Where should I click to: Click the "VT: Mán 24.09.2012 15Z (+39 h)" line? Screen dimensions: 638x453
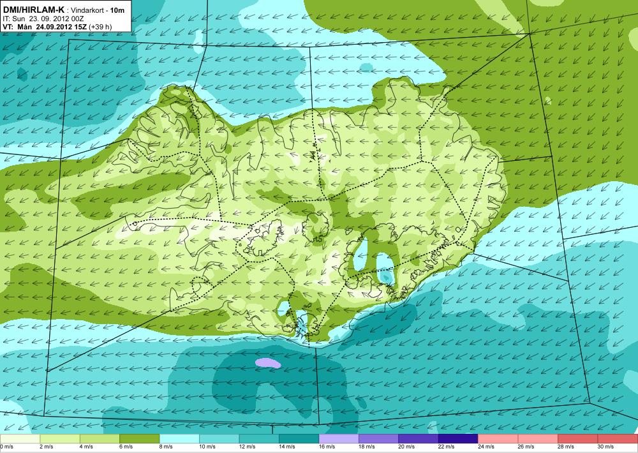tap(57, 27)
